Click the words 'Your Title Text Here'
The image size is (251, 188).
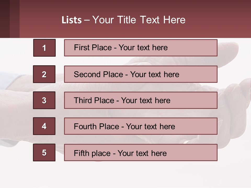(139, 20)
